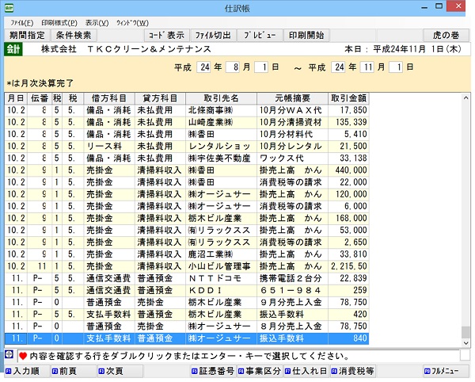This screenshot has height=382, width=475.
Task: Select the 鹿沼工業㈱ row
Action: (x=187, y=254)
